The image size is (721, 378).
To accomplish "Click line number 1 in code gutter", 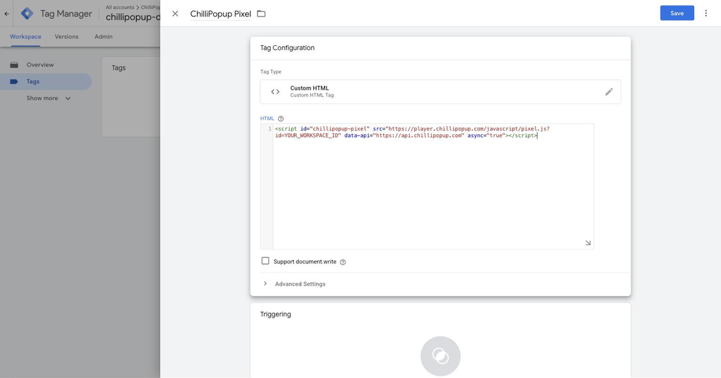I will [270, 129].
